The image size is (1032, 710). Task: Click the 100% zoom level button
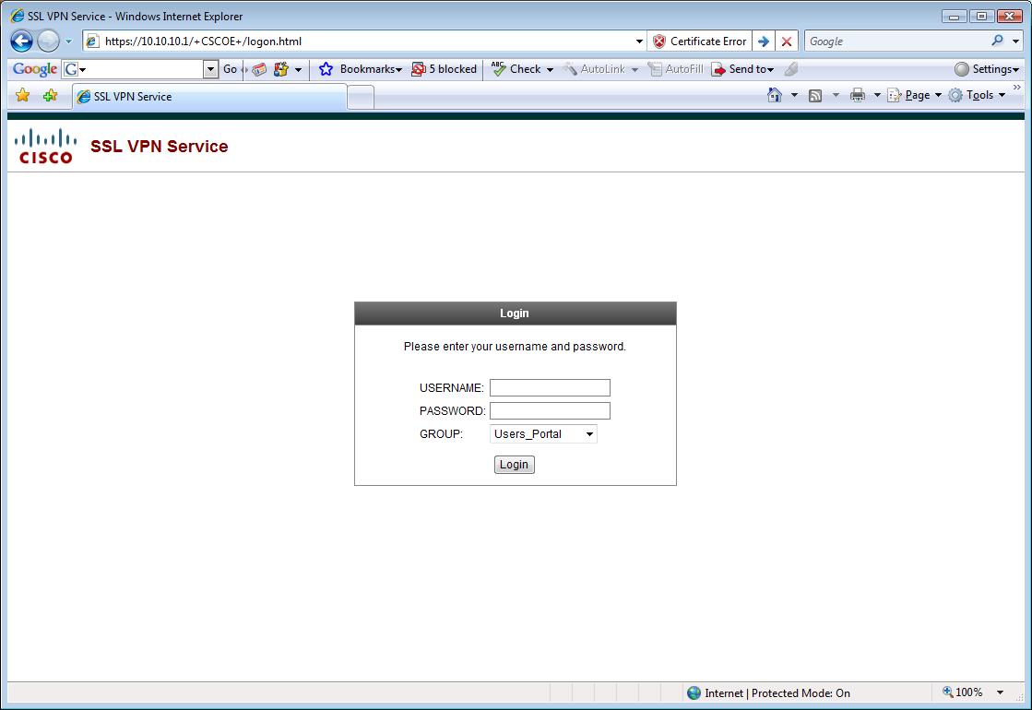tap(963, 692)
